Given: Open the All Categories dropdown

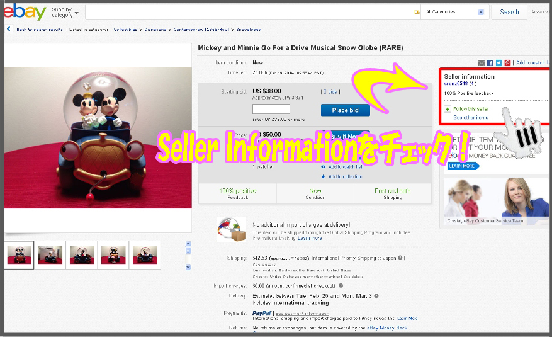Looking at the screenshot, I should 454,12.
